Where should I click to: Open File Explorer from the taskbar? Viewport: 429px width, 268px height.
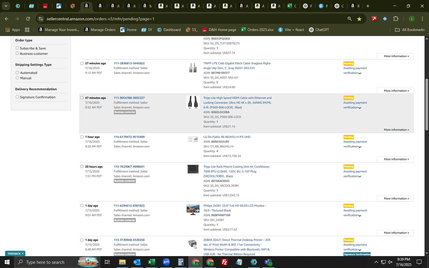click(x=122, y=262)
